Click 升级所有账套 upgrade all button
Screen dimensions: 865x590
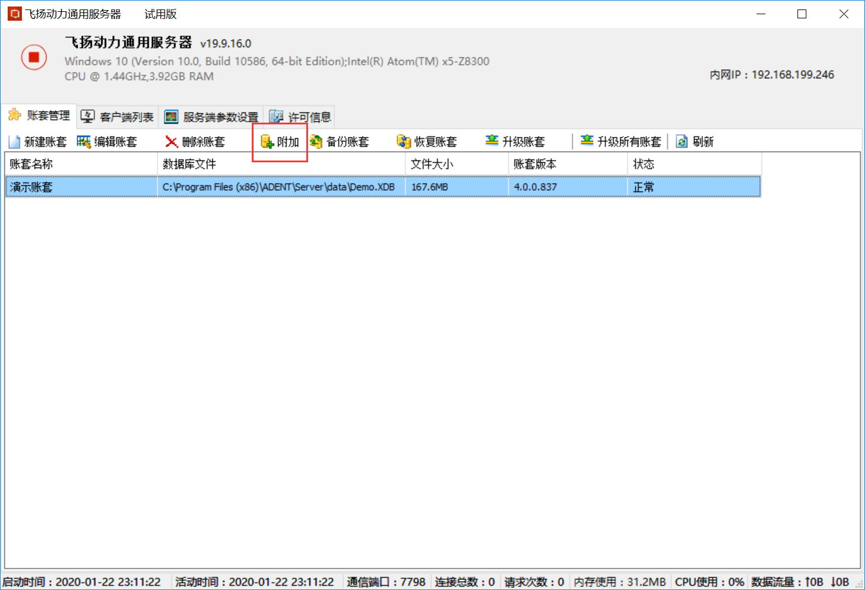tap(620, 142)
